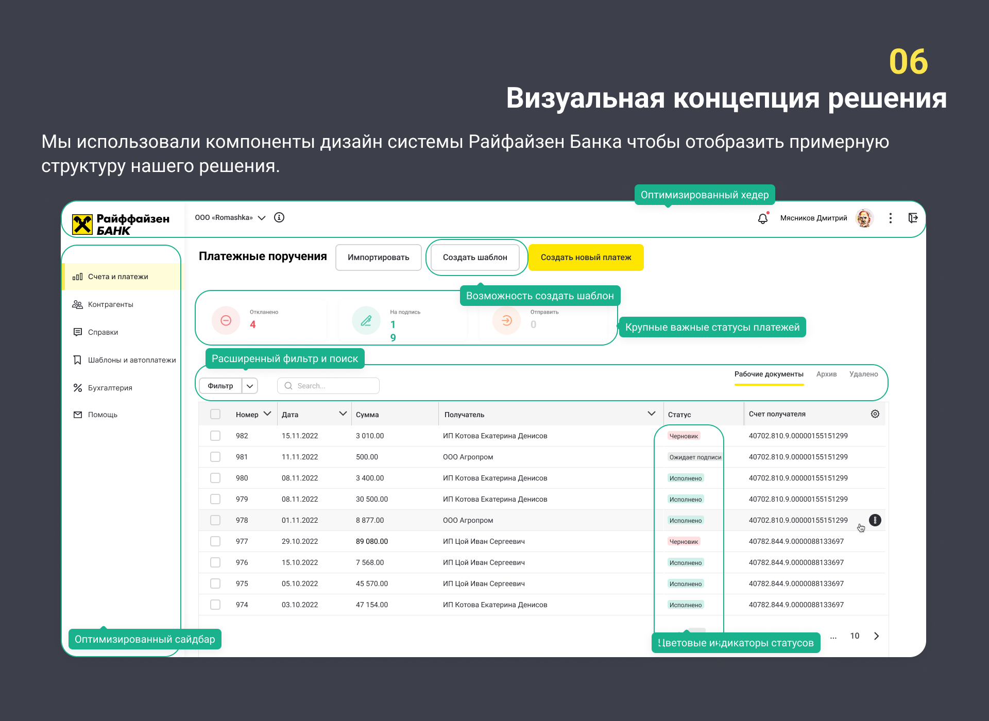Open the vertical three-dot header menu

coord(890,218)
